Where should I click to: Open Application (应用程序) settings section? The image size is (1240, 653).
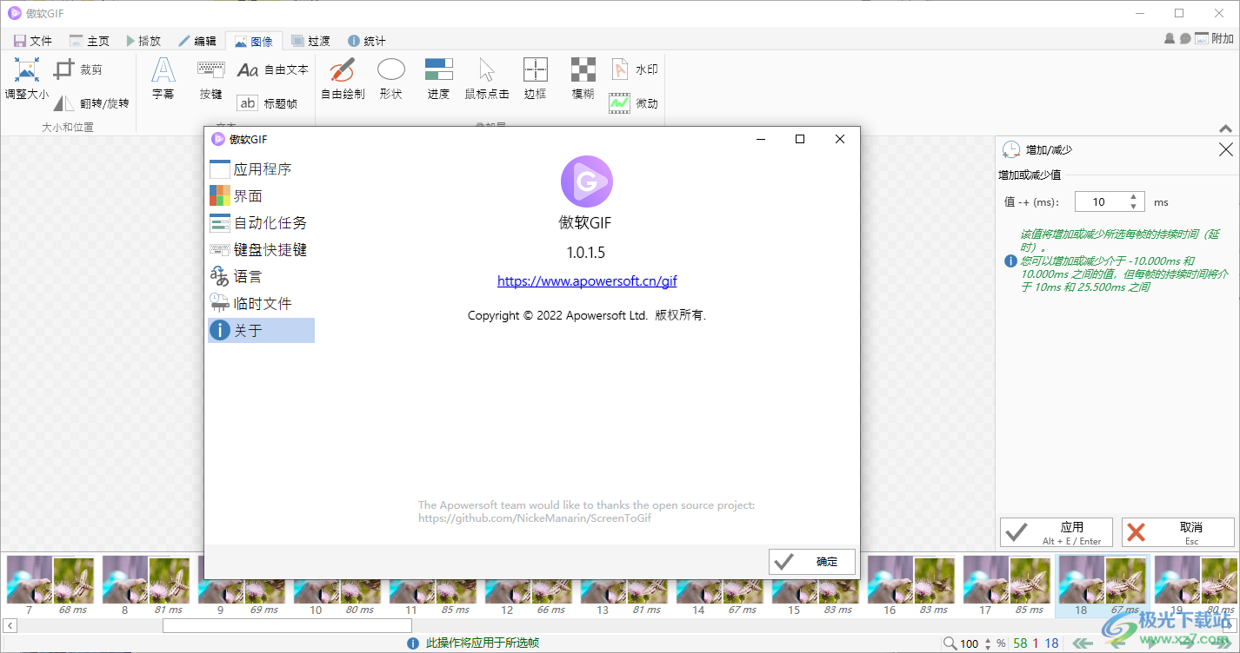[x=261, y=169]
